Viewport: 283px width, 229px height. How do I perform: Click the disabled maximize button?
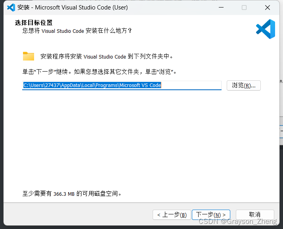click(x=244, y=8)
